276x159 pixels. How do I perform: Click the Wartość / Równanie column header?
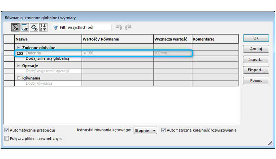[118, 39]
